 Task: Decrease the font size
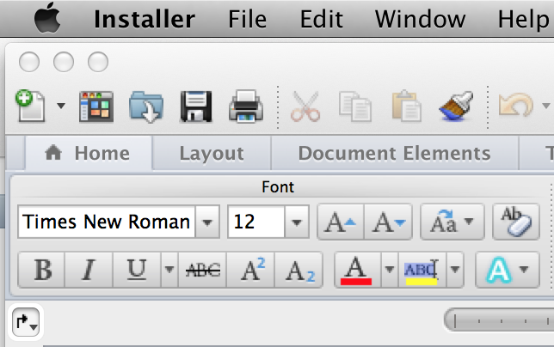388,222
